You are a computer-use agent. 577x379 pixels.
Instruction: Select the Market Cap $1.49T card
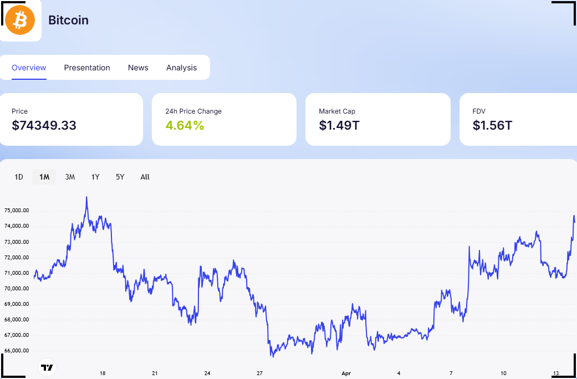point(378,119)
